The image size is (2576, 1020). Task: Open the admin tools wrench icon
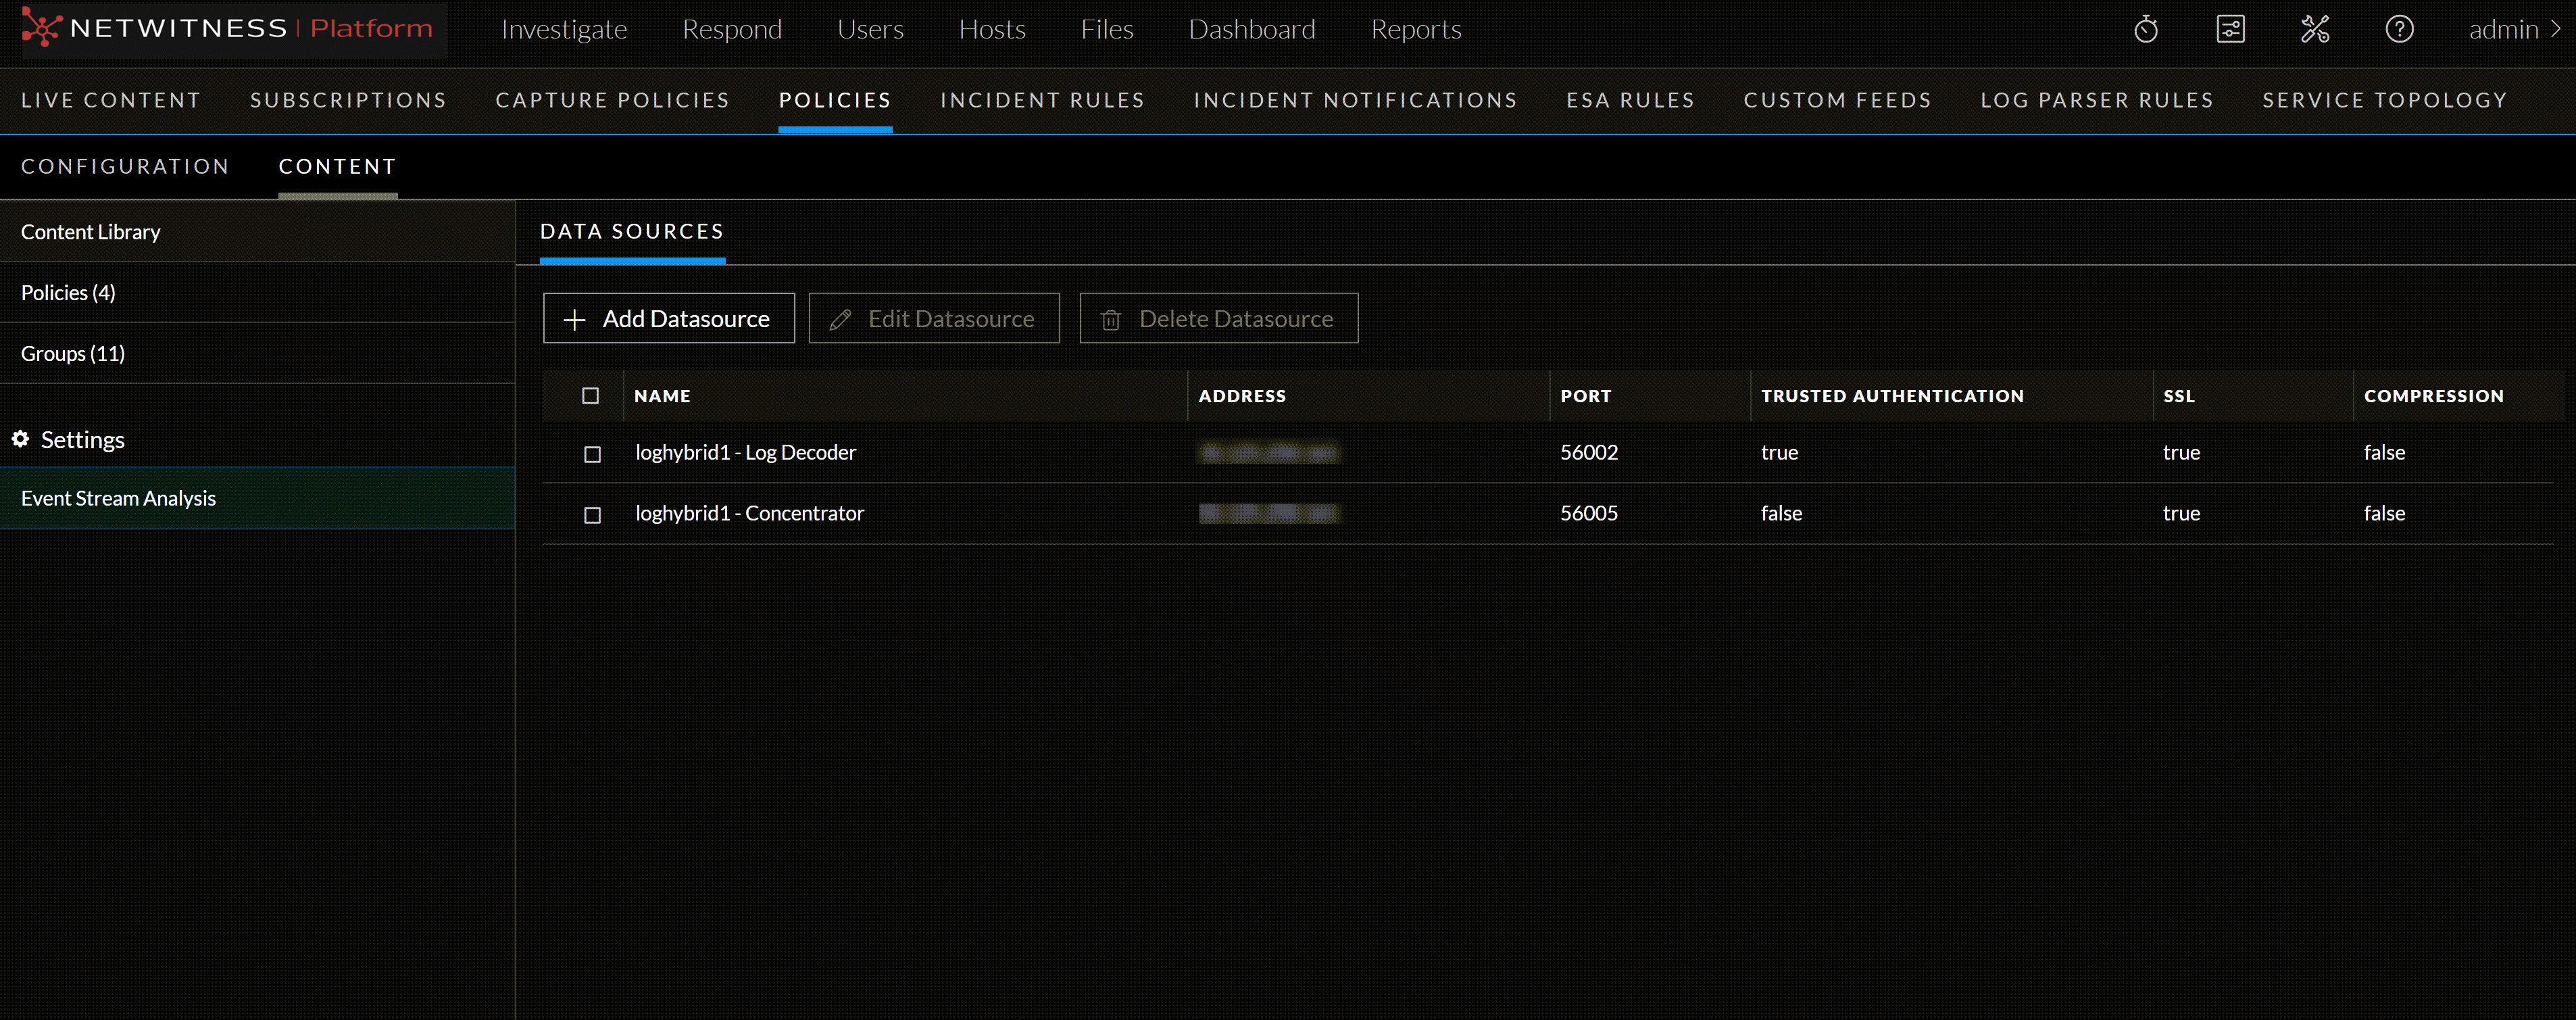point(2315,30)
